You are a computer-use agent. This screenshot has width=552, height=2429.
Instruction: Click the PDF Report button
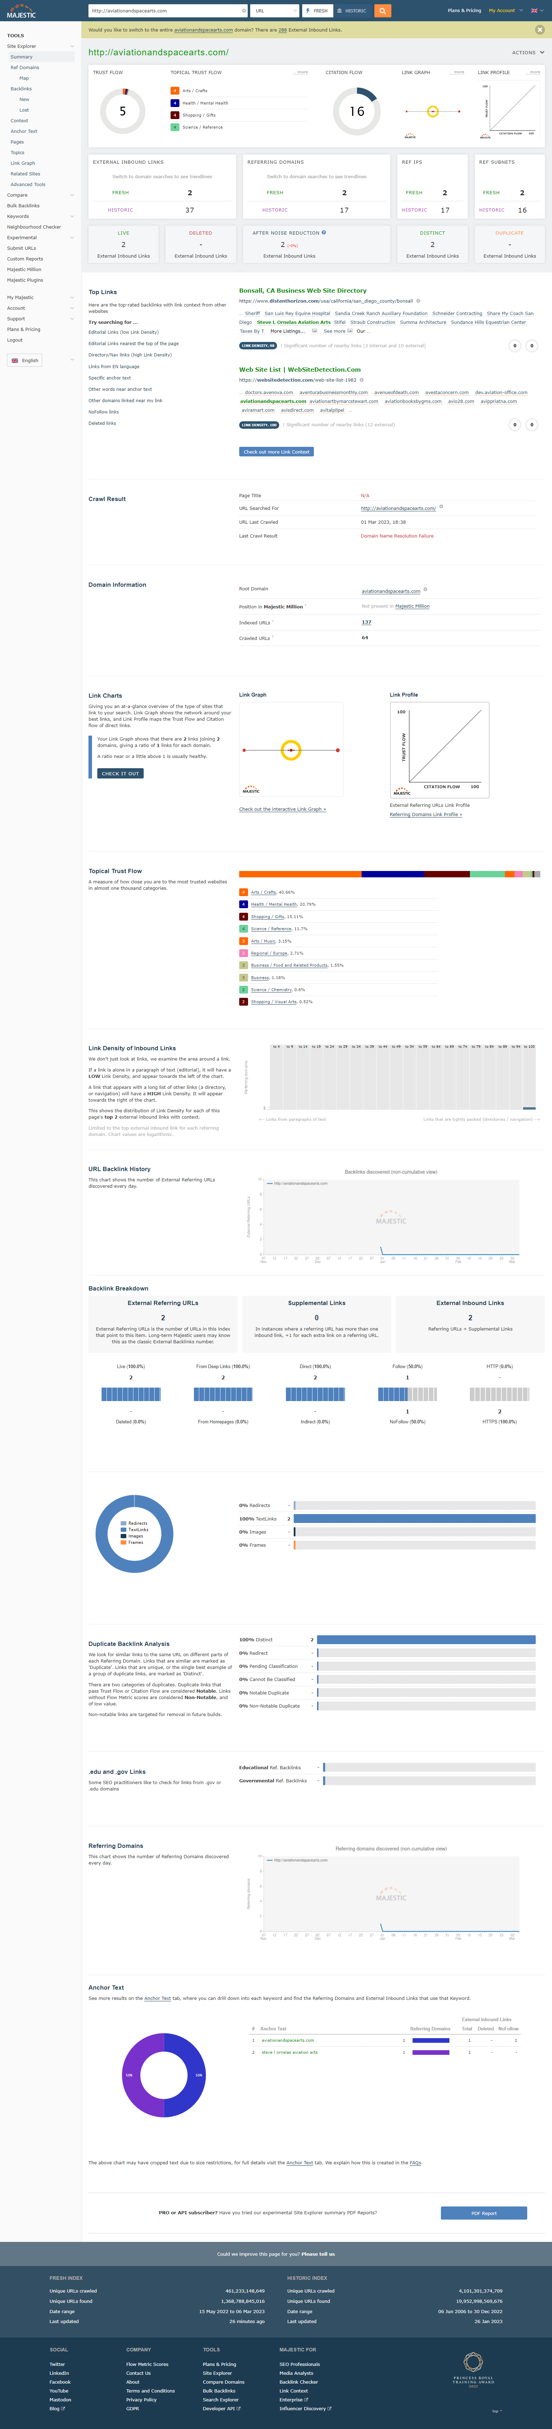coord(484,2213)
